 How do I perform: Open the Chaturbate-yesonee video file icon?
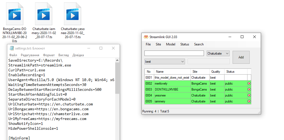coord(72,14)
